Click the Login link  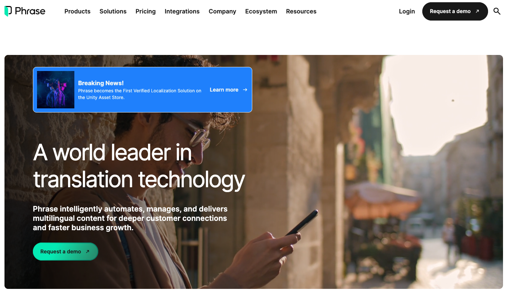click(x=407, y=11)
